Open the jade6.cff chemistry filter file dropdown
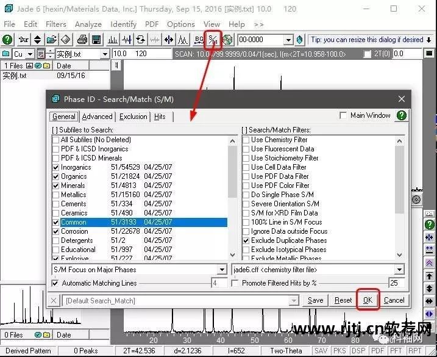This screenshot has height=357, width=437. pos(399,270)
